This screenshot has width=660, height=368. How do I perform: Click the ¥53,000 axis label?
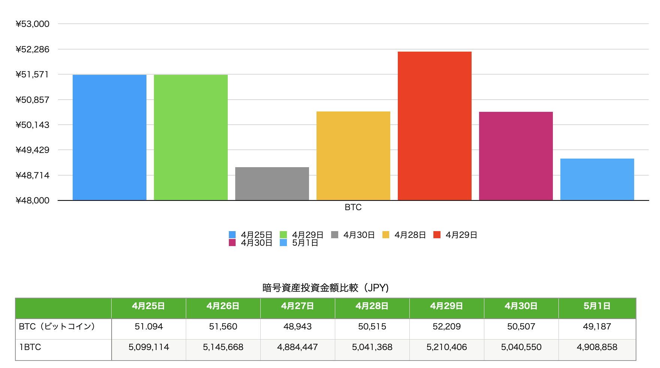pyautogui.click(x=32, y=24)
